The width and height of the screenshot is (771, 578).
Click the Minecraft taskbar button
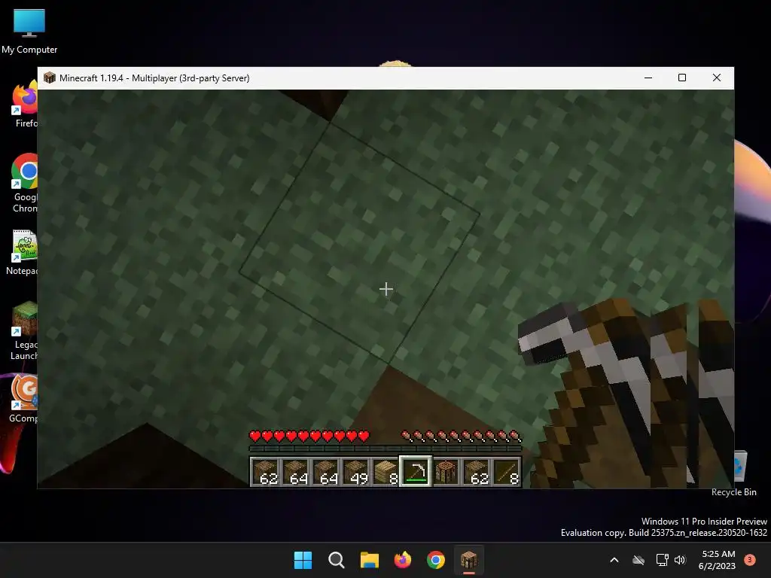(468, 560)
